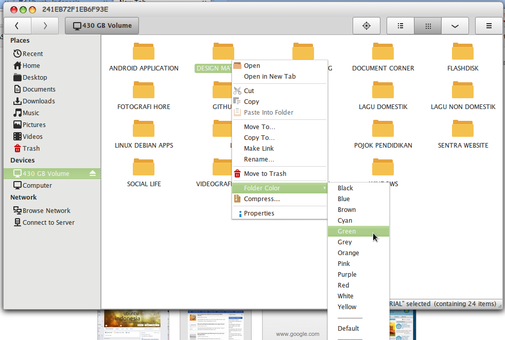The width and height of the screenshot is (505, 340).
Task: Open Properties from context menu
Action: point(280,213)
